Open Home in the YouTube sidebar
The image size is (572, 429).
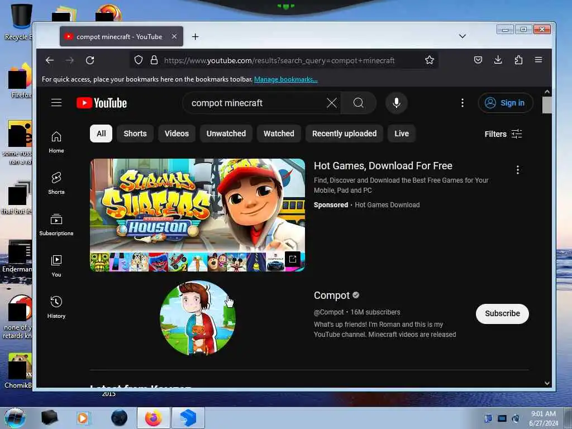pyautogui.click(x=56, y=142)
